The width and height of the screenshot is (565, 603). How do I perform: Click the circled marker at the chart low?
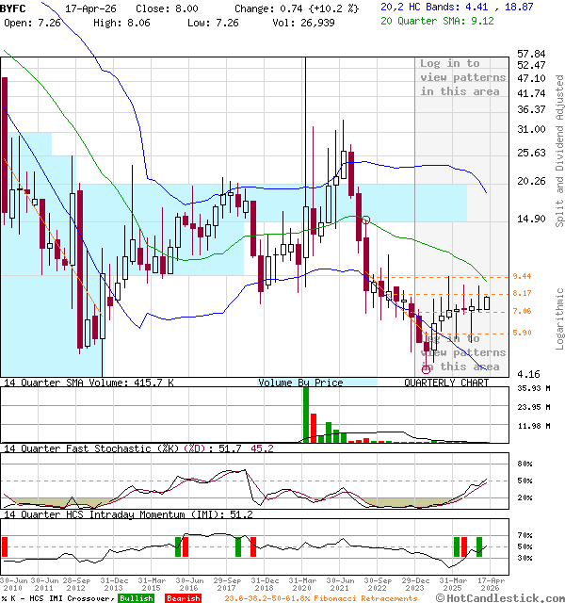pos(427,367)
